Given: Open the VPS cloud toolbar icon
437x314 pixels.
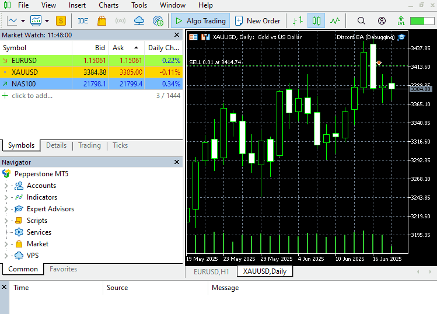Looking at the screenshot, I should 139,20.
